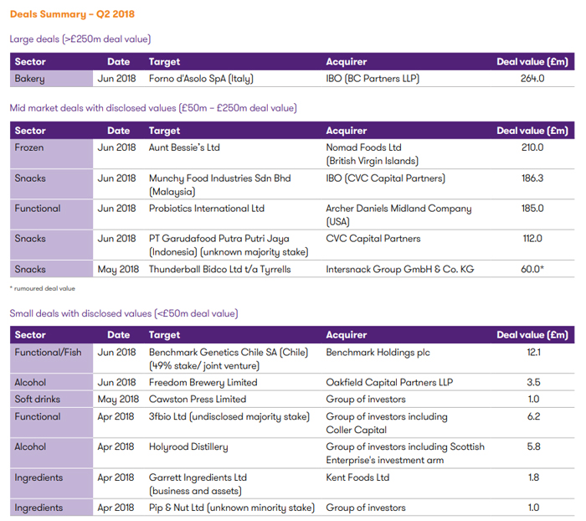The image size is (586, 521).
Task: Select target 'Forno d'Asolo SpA (Italy)'
Action: click(x=201, y=79)
